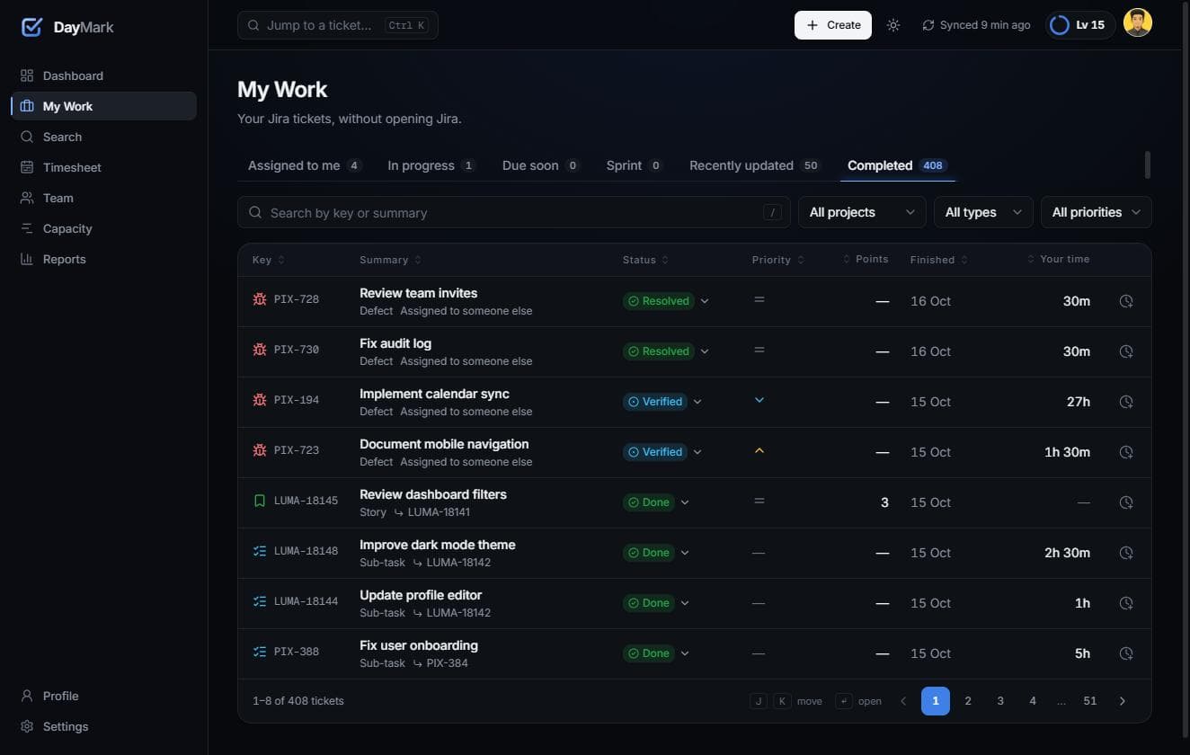Click the sub-task icon for PIX-388
The width and height of the screenshot is (1190, 755).
point(260,652)
